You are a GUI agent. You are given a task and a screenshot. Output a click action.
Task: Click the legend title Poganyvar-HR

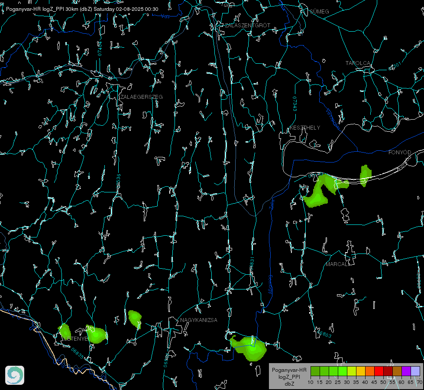pos(289,370)
